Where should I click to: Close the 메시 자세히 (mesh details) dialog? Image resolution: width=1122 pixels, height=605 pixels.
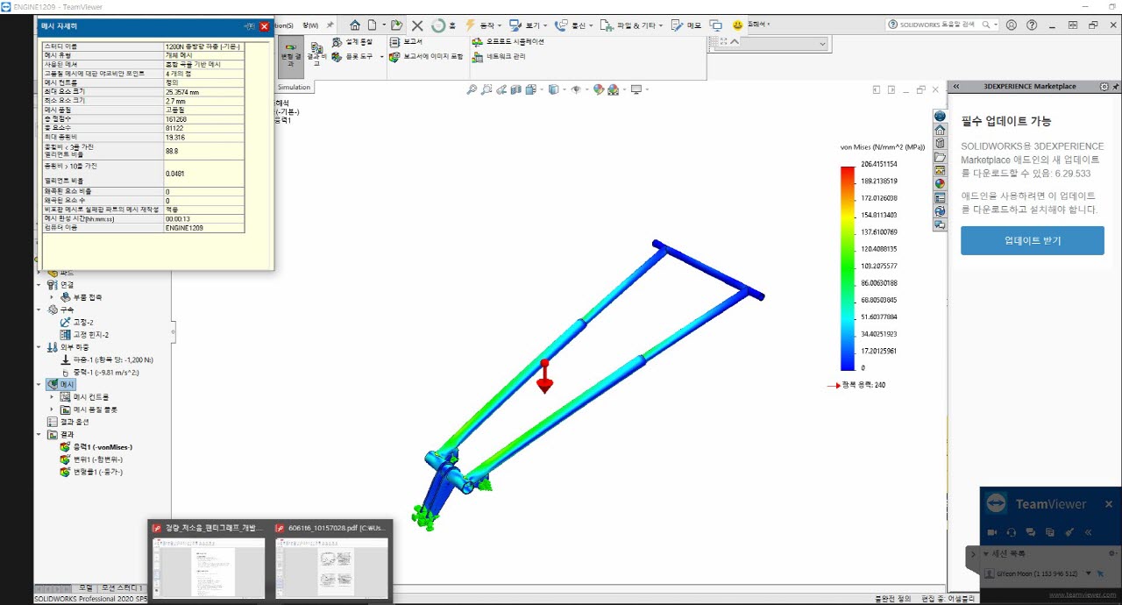[265, 27]
